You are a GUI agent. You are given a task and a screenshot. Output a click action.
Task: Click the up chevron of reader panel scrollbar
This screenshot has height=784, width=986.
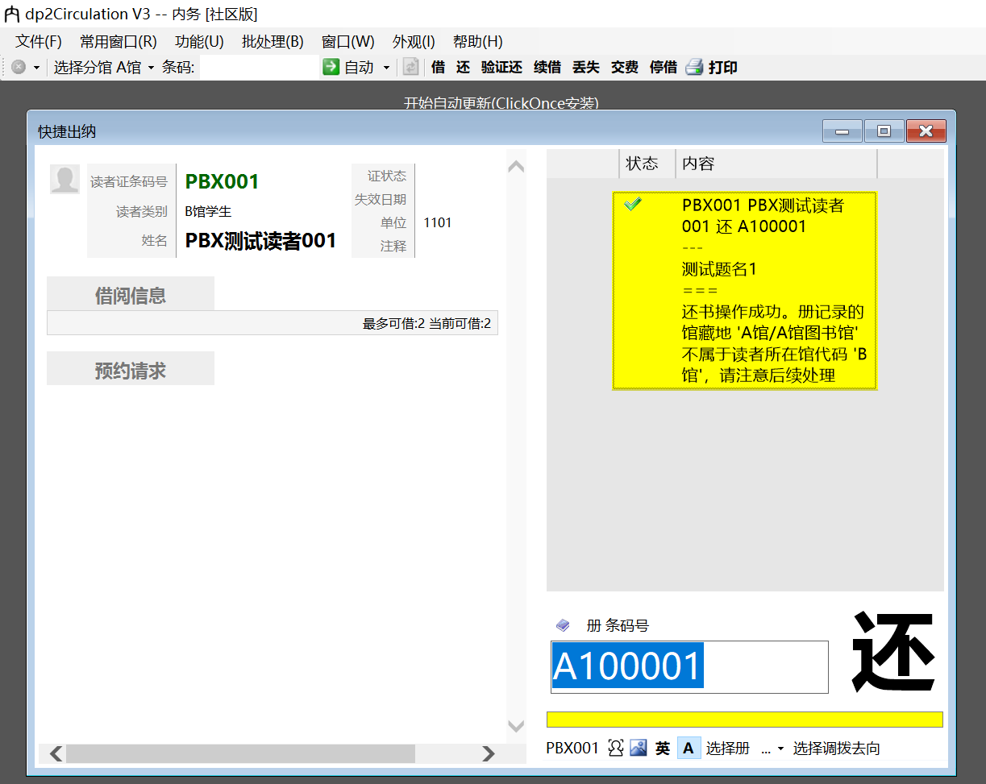pos(516,167)
